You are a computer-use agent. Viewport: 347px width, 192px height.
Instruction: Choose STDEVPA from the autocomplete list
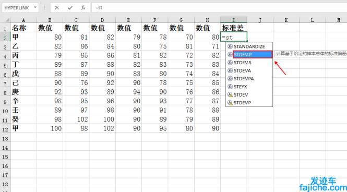[x=249, y=79]
